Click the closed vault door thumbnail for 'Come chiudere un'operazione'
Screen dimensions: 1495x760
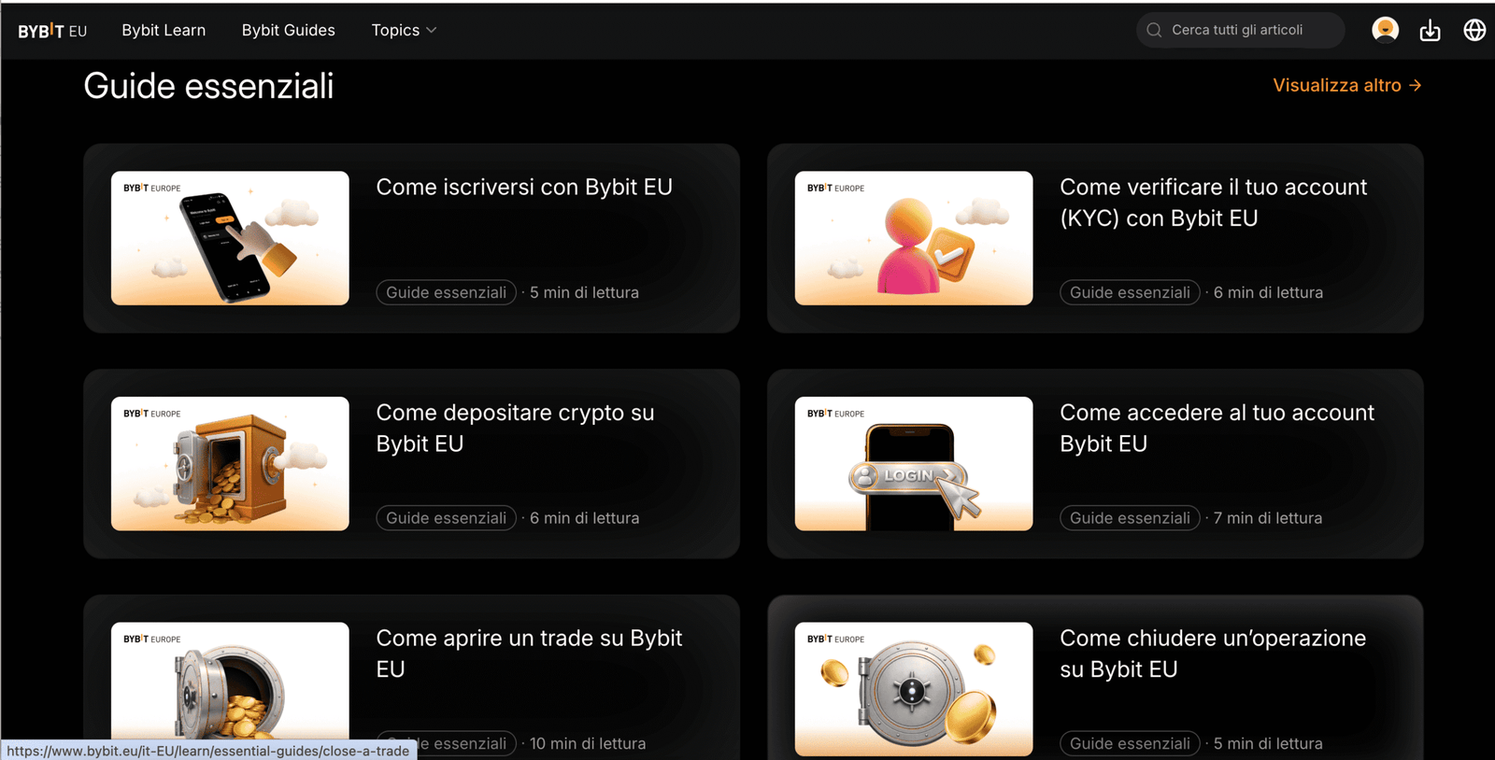click(914, 689)
